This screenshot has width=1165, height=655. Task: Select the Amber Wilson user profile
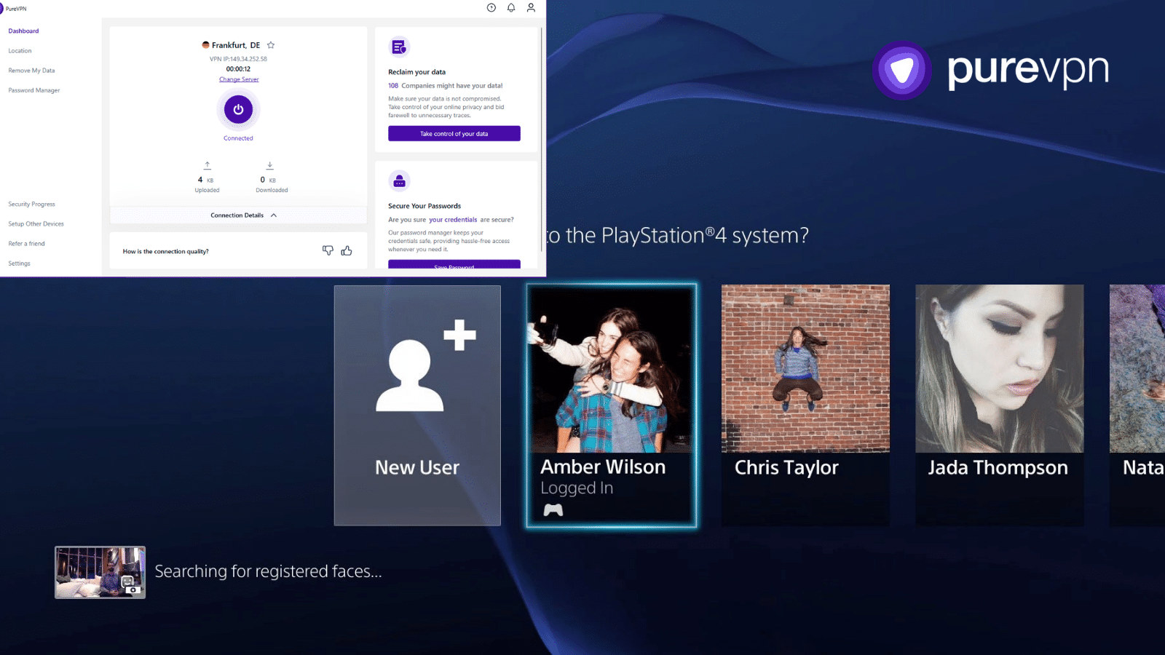pyautogui.click(x=611, y=405)
